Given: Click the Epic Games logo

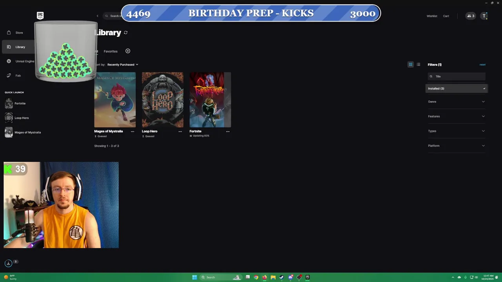Looking at the screenshot, I should (40, 15).
